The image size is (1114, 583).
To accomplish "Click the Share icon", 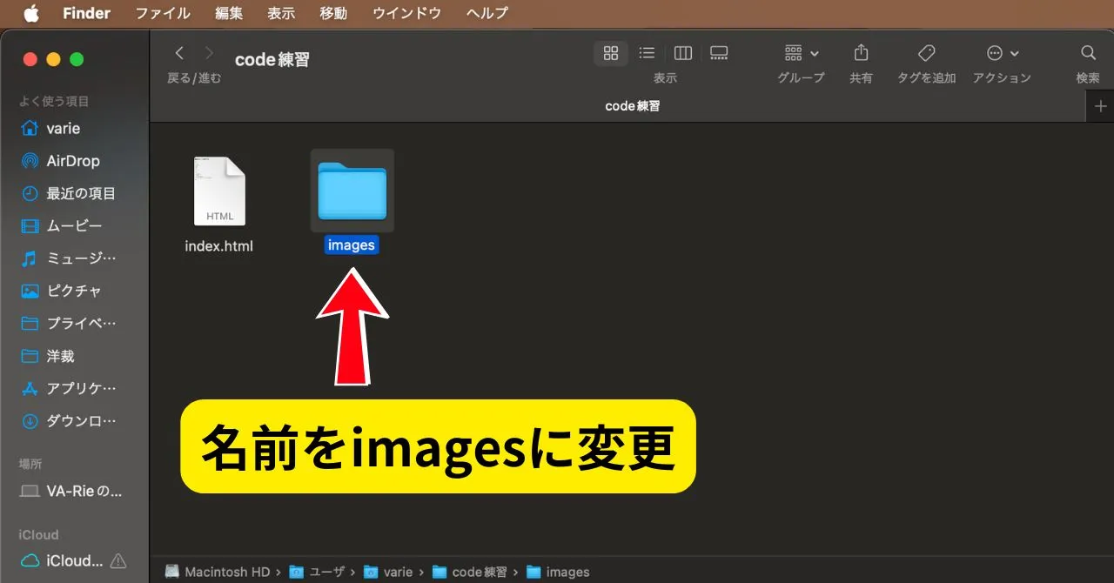I will coord(861,53).
